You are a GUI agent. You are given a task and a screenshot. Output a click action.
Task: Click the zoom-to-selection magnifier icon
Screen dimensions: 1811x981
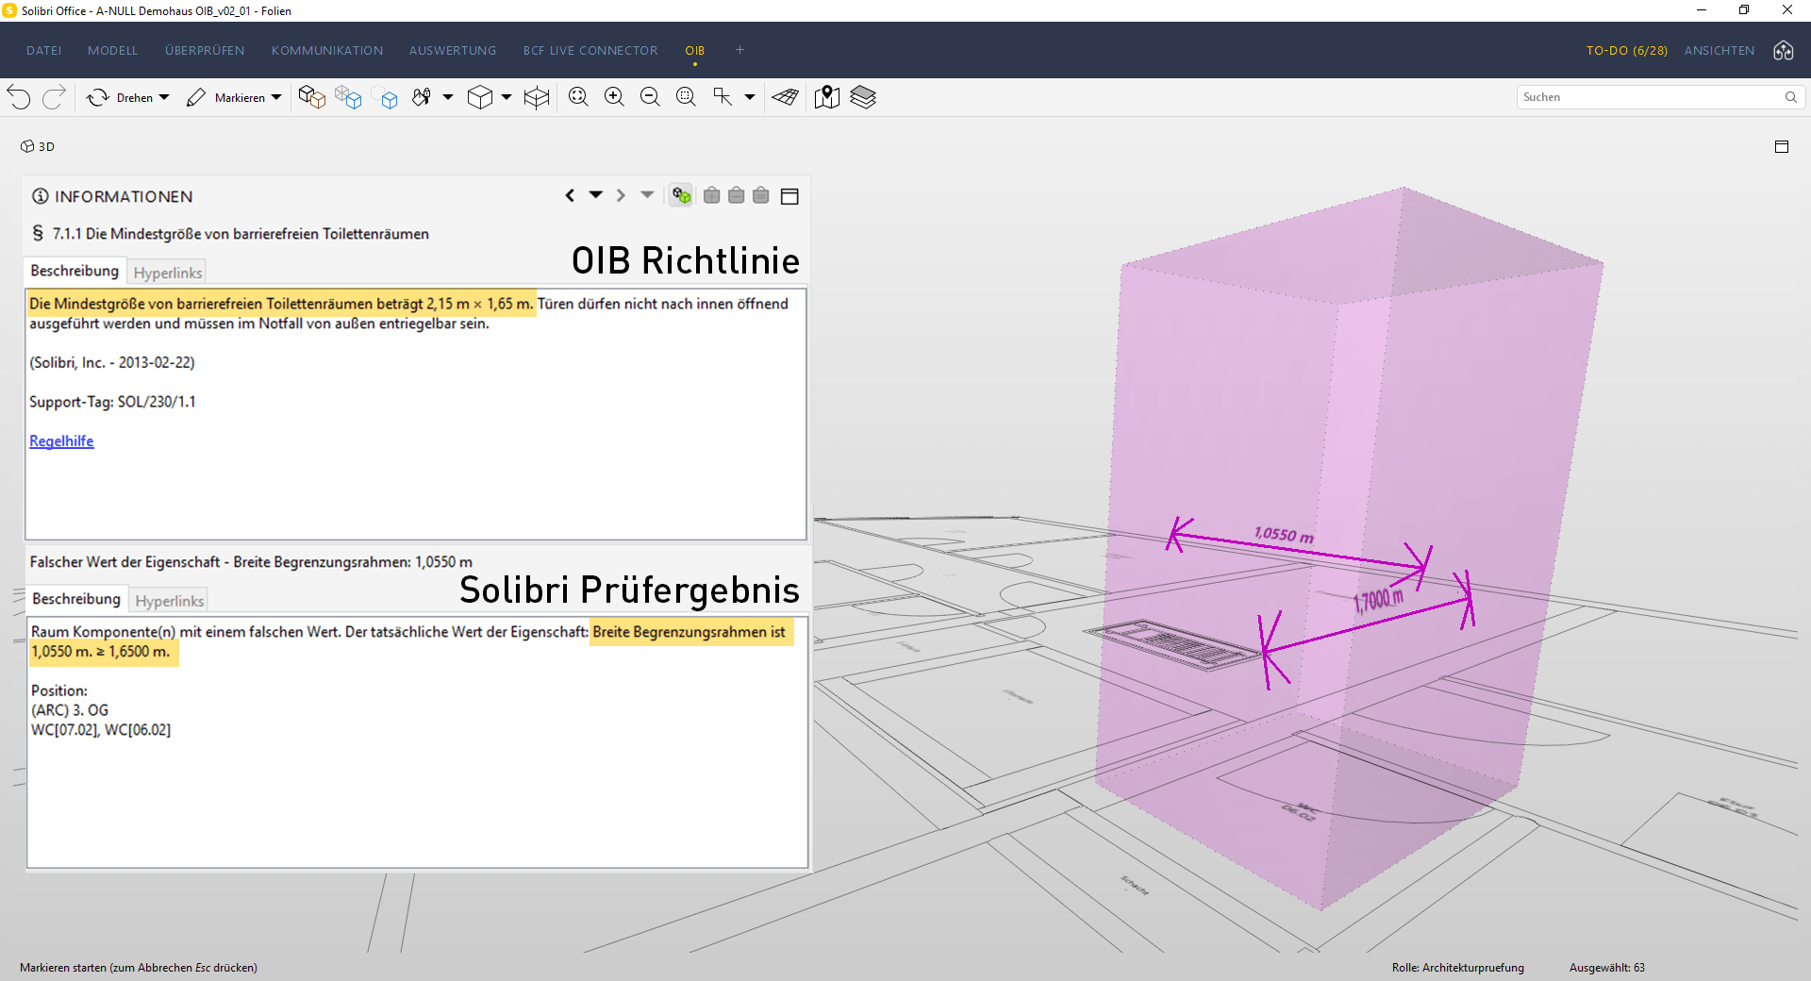coord(687,97)
